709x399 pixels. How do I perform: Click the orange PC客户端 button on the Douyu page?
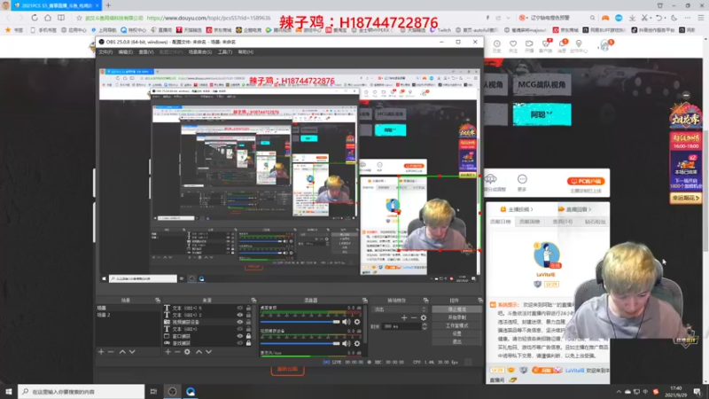click(x=586, y=182)
